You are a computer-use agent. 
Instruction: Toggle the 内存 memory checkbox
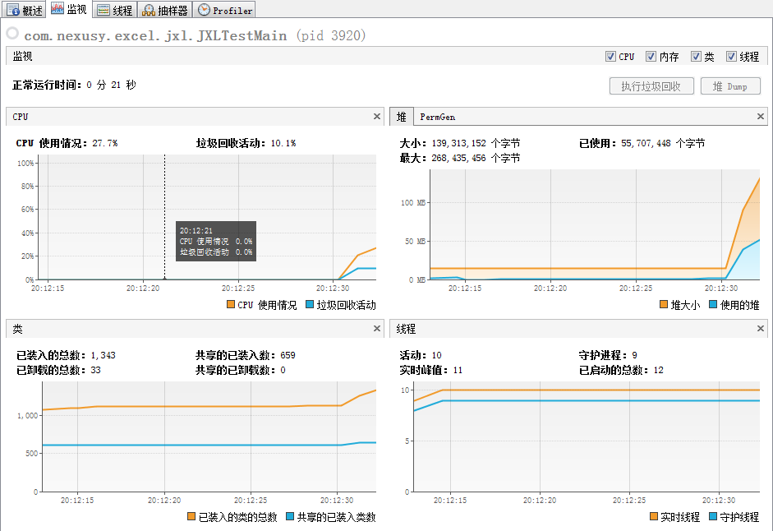point(651,56)
